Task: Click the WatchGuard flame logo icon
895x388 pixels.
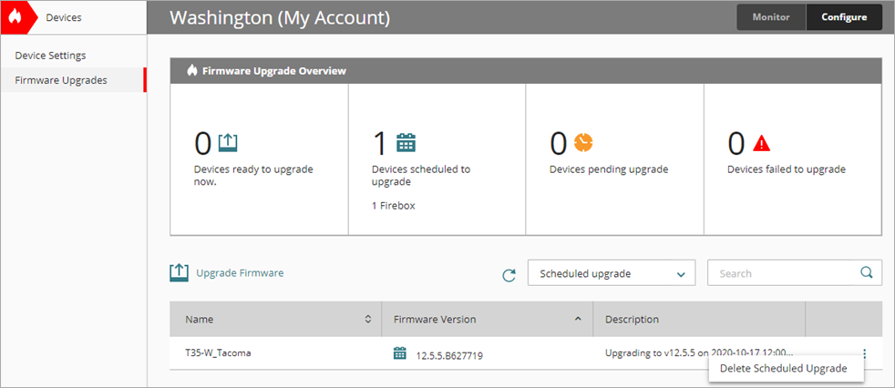Action: 15,17
